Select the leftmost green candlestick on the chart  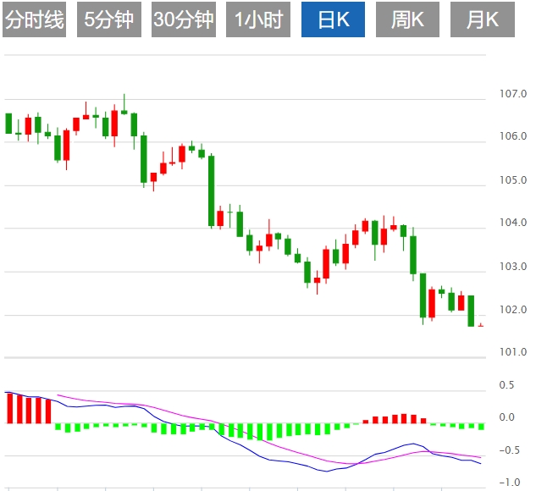(8, 124)
